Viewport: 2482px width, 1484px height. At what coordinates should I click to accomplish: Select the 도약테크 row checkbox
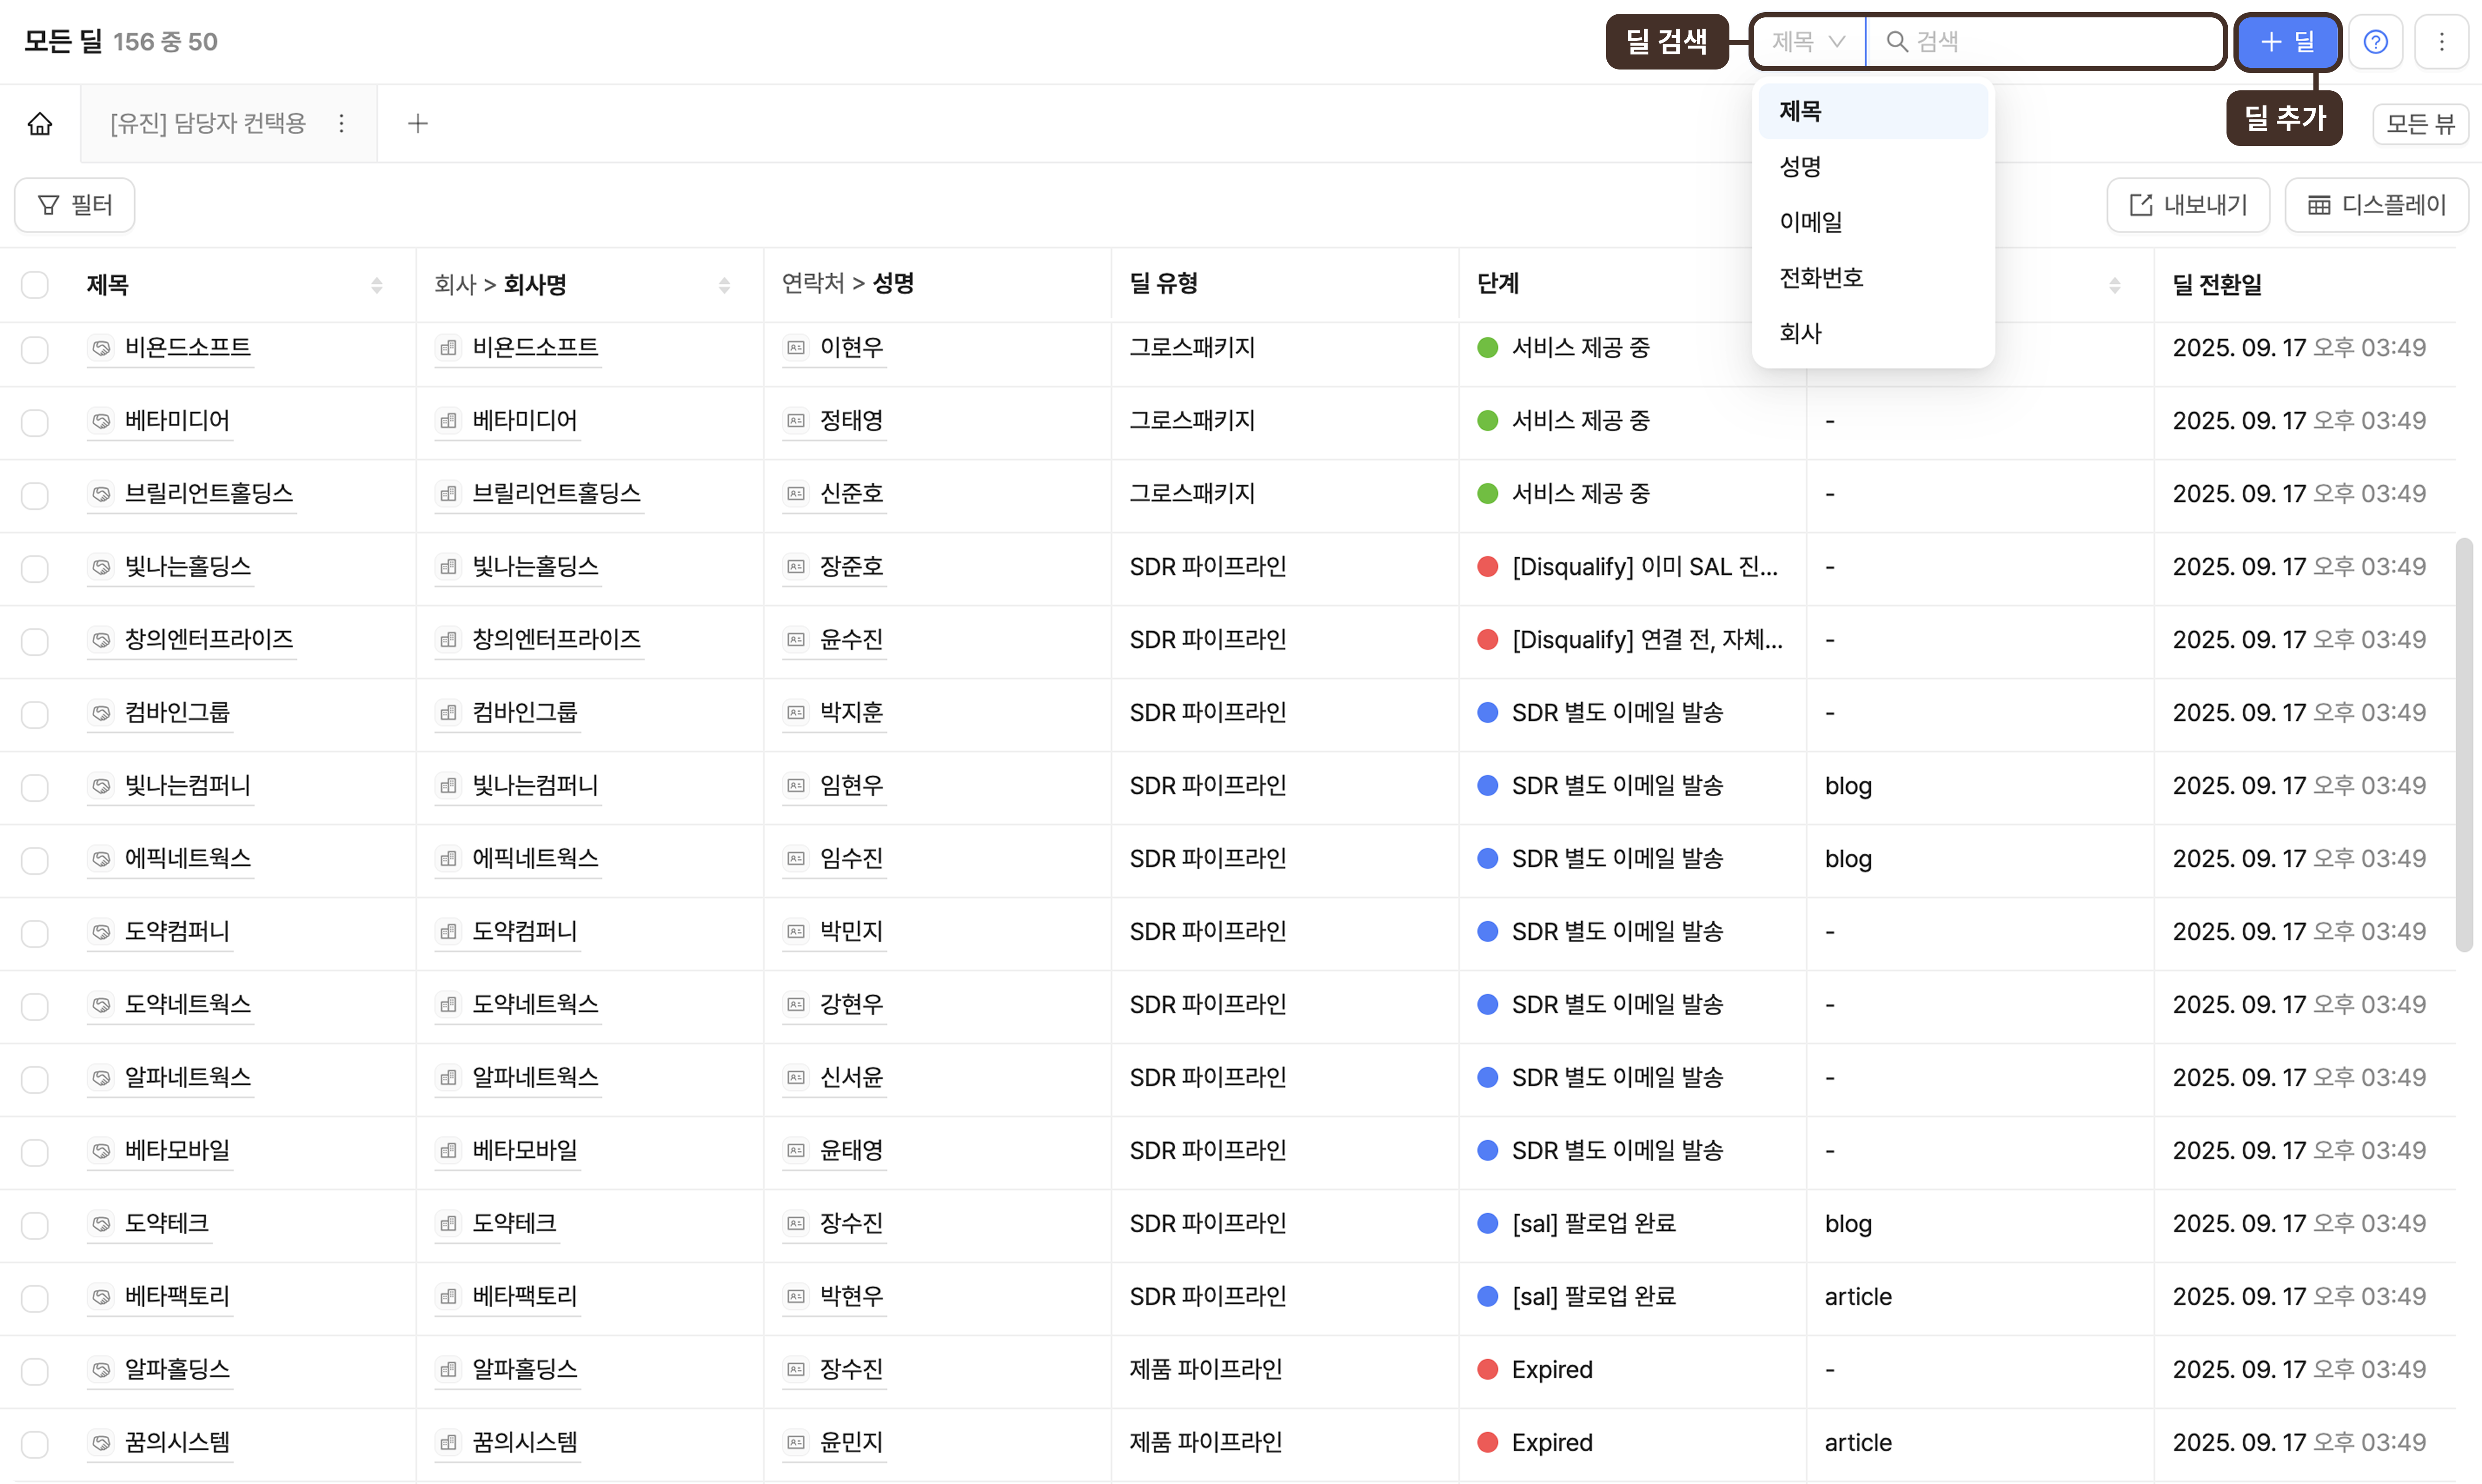[x=35, y=1225]
